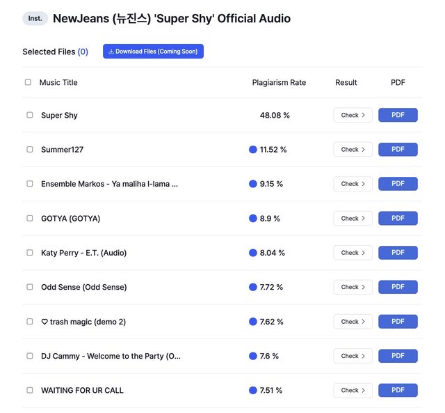Click the download icon in Download Files button
The width and height of the screenshot is (445, 413).
tap(111, 52)
